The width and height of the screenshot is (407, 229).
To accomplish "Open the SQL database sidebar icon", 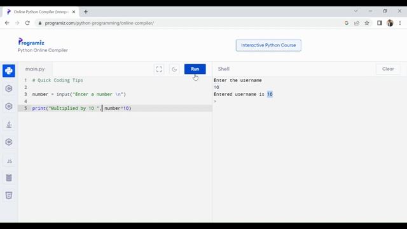I will [9, 177].
